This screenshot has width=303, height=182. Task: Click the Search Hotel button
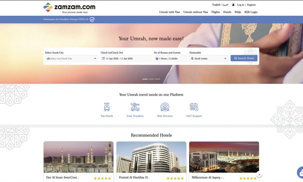244,58
